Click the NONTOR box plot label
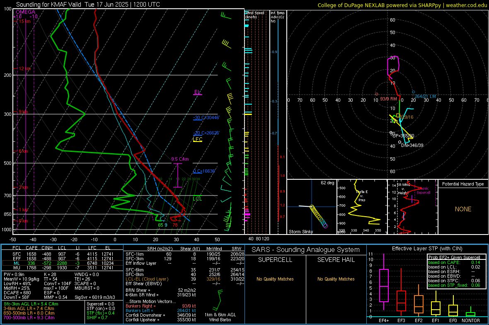This screenshot has height=325, width=489. click(x=471, y=320)
